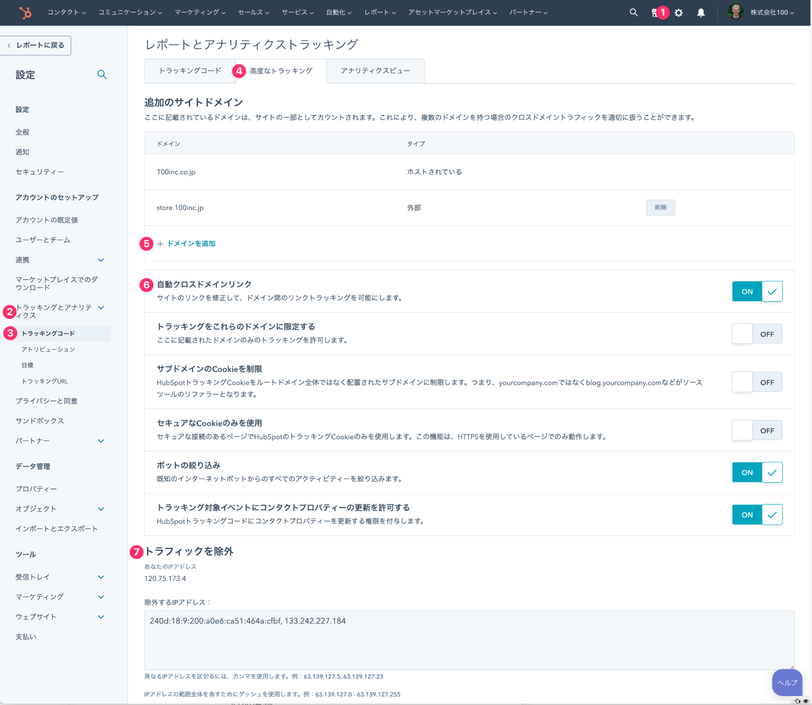Viewport: 812px width, 705px height.
Task: Click the 除外するIPアドレス text field
Action: tap(469, 640)
